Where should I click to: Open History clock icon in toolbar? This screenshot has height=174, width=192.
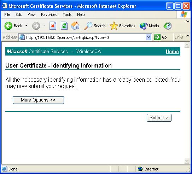[168, 26]
